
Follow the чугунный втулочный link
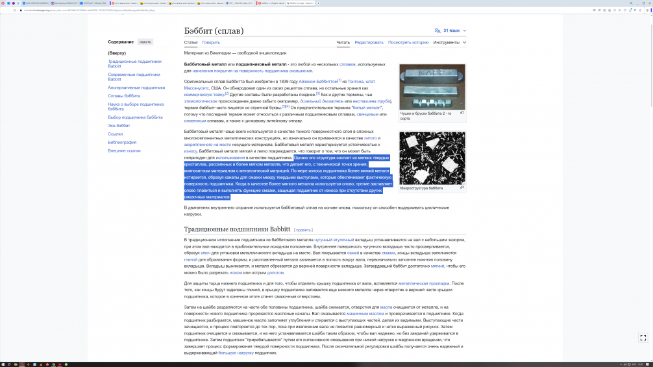(334, 240)
